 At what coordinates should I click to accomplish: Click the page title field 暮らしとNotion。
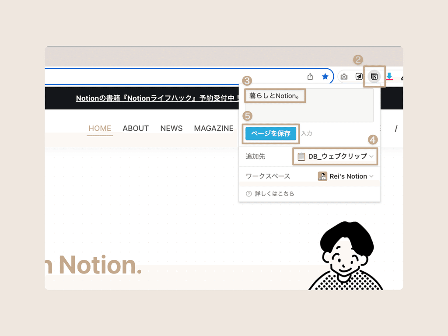click(309, 105)
